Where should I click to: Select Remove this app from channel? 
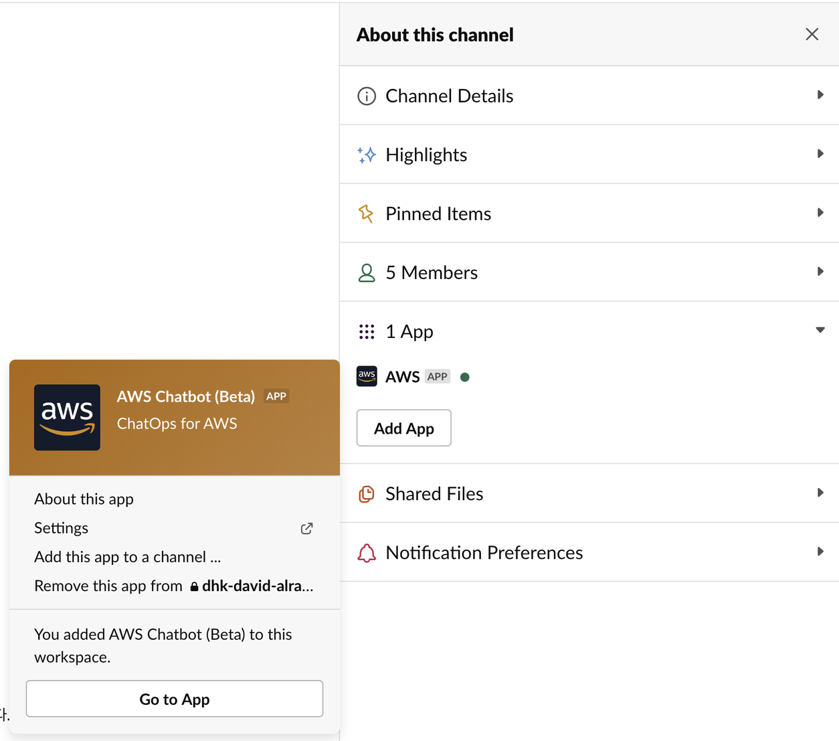[174, 586]
